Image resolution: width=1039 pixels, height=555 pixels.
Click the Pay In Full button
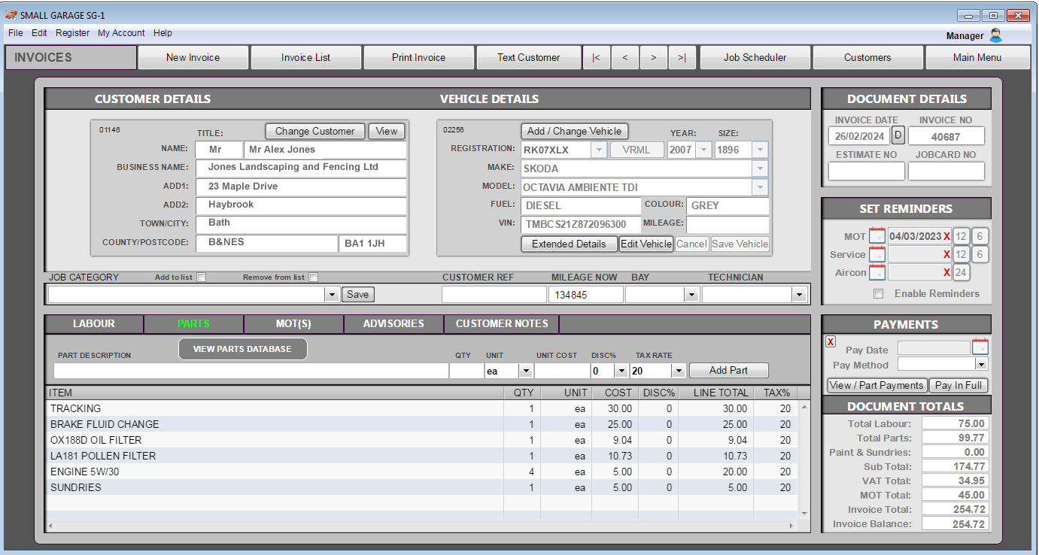point(958,384)
